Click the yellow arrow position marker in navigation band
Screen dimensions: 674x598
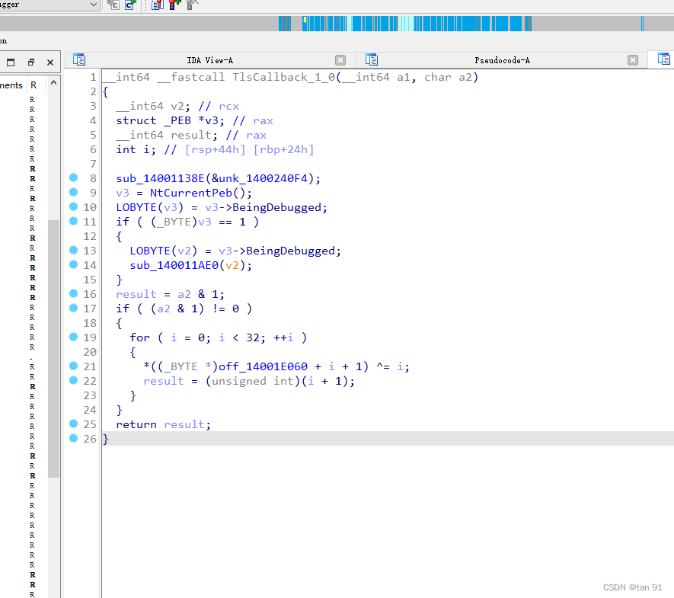(305, 20)
